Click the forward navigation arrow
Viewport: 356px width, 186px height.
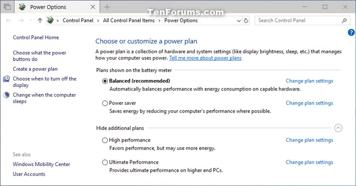21,21
